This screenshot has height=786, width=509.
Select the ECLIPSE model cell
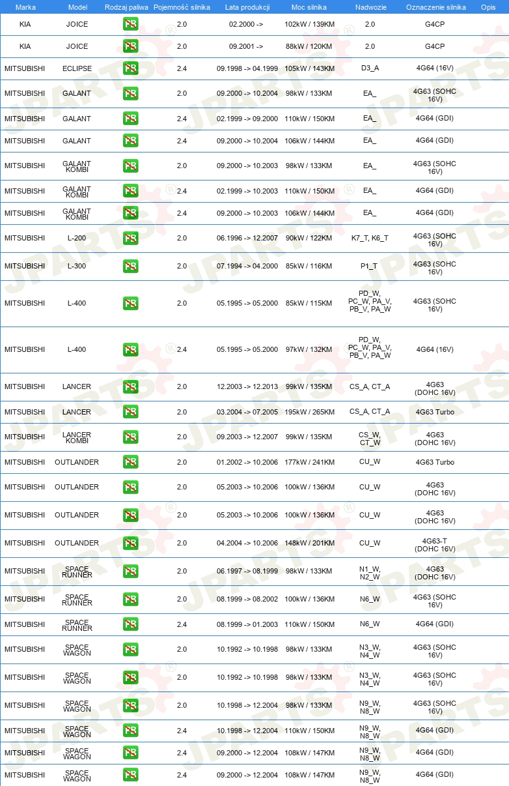pyautogui.click(x=77, y=69)
